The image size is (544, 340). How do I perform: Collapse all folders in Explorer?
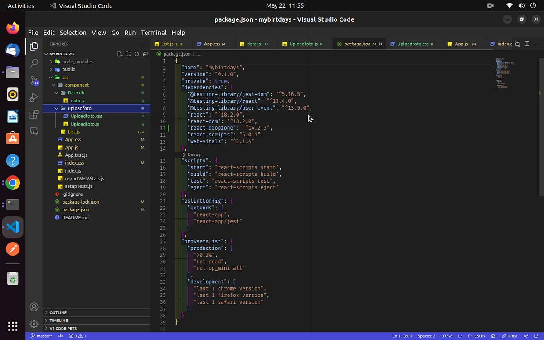tap(145, 54)
